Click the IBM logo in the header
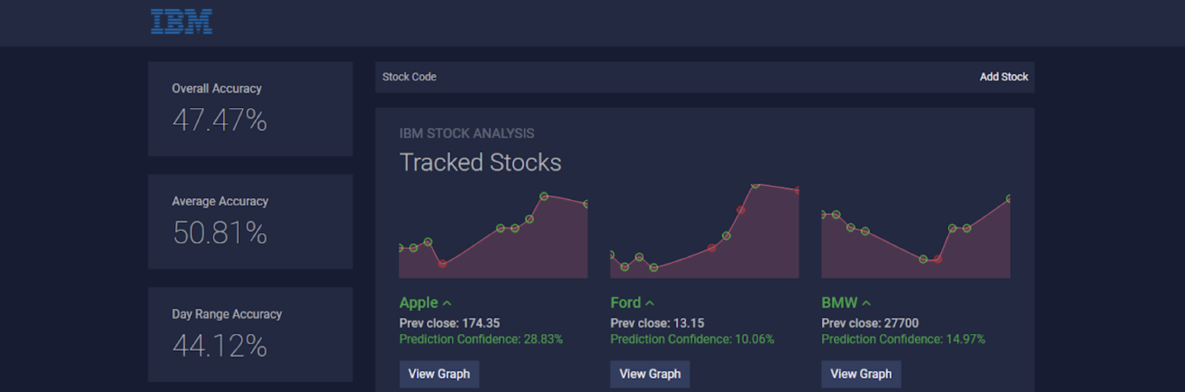Image resolution: width=1185 pixels, height=392 pixels. tap(181, 21)
